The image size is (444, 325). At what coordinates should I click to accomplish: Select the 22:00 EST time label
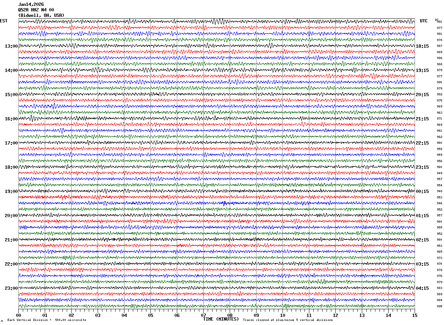[x=11, y=264]
